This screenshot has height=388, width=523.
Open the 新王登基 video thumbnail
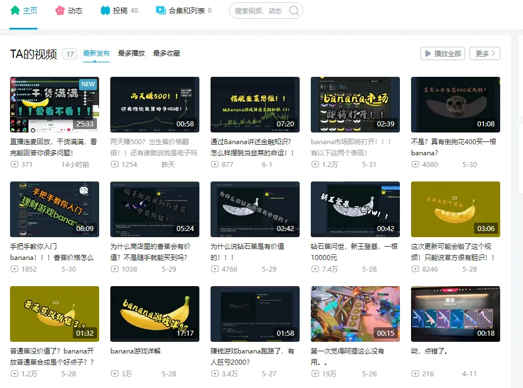(355, 209)
